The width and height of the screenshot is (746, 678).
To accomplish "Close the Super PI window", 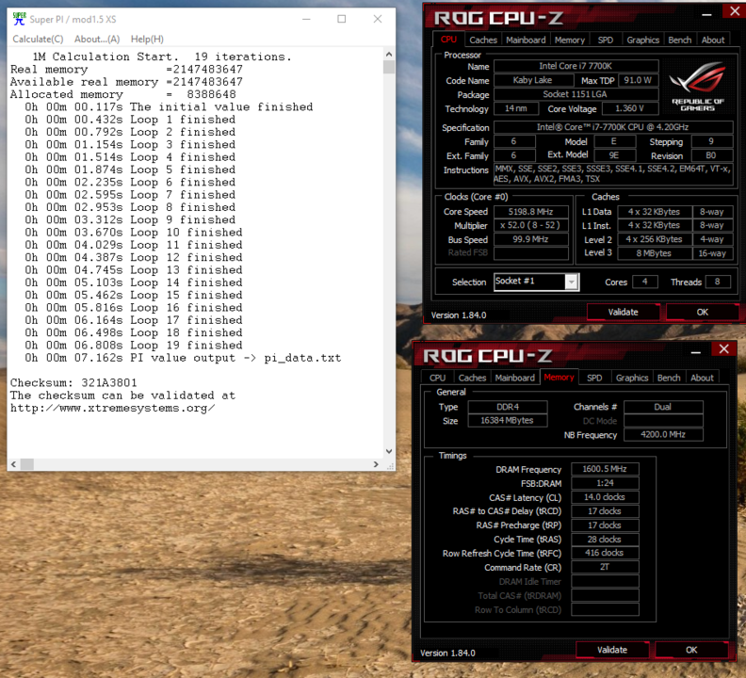I will pyautogui.click(x=378, y=19).
